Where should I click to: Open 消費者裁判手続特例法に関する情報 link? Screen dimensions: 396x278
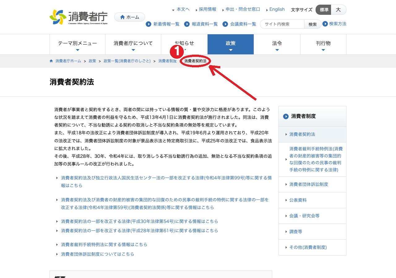(104, 245)
